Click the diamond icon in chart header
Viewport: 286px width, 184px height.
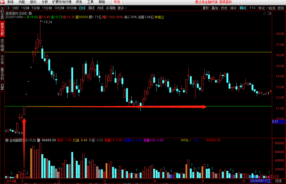(264, 14)
